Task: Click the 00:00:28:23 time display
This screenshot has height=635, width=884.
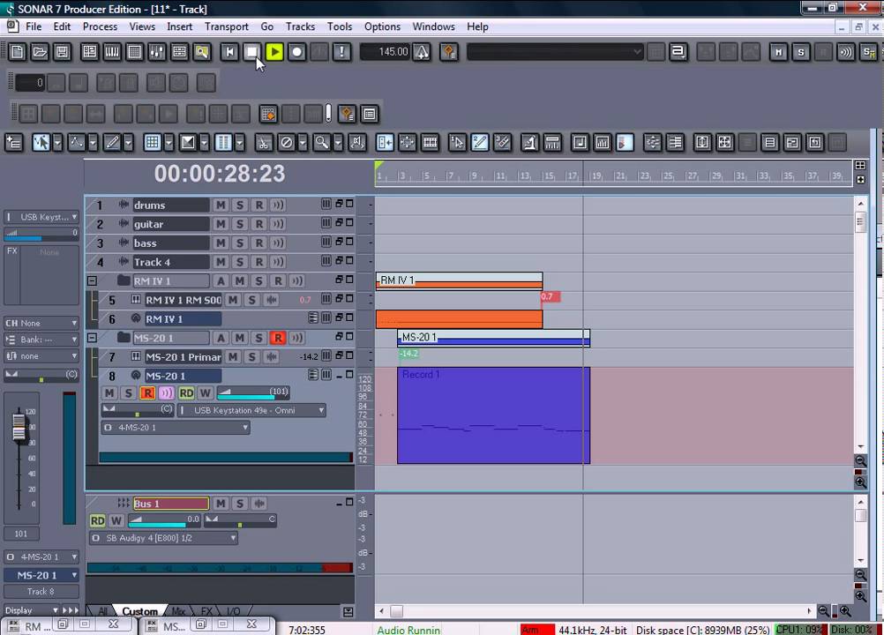Action: point(220,174)
